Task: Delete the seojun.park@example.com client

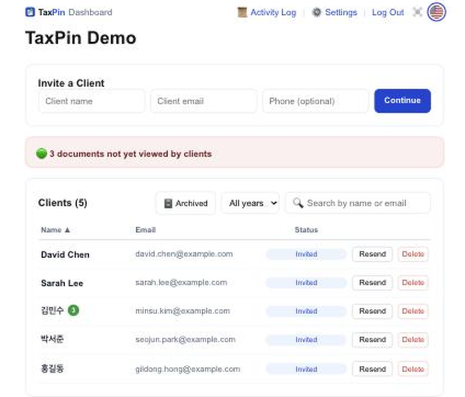Action: point(413,339)
